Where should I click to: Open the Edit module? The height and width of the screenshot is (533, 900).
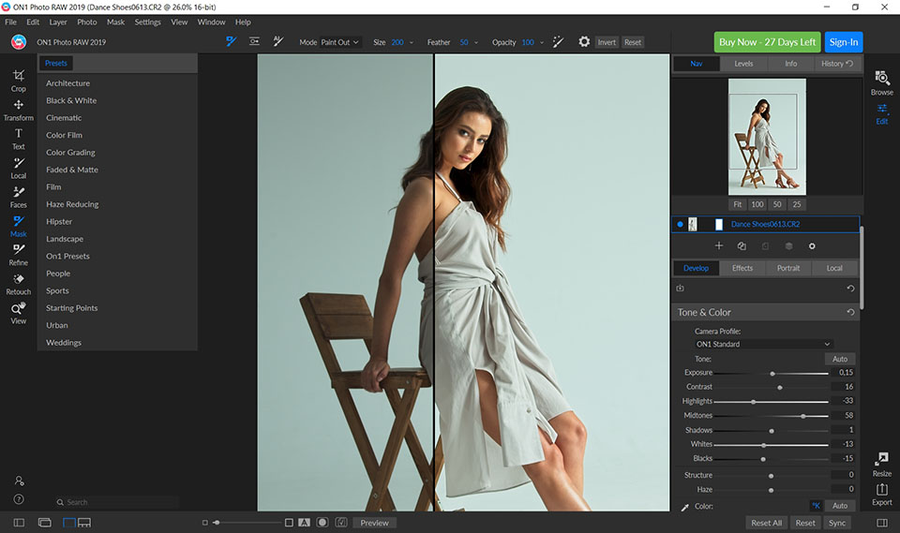coord(881,113)
